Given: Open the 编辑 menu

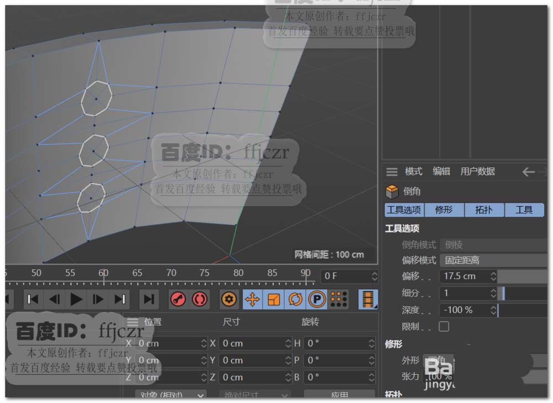Looking at the screenshot, I should (x=441, y=172).
